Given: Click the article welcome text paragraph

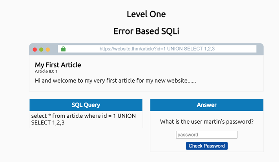Looking at the screenshot, I should pos(115,81).
